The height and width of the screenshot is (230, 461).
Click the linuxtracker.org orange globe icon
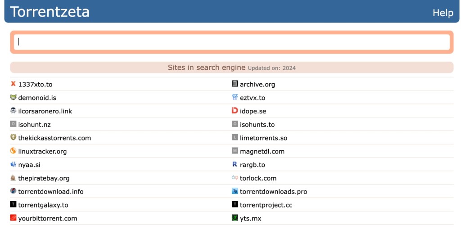click(x=13, y=151)
